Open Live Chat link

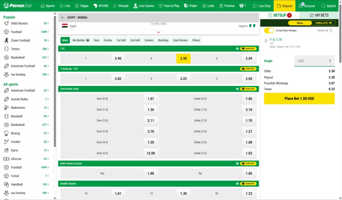tap(261, 6)
